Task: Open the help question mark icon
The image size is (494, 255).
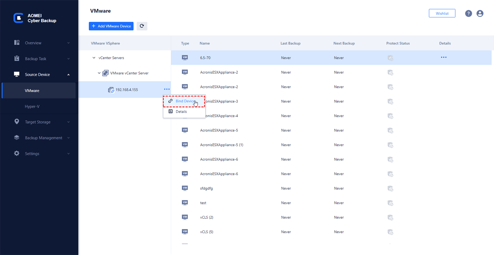Action: point(468,14)
